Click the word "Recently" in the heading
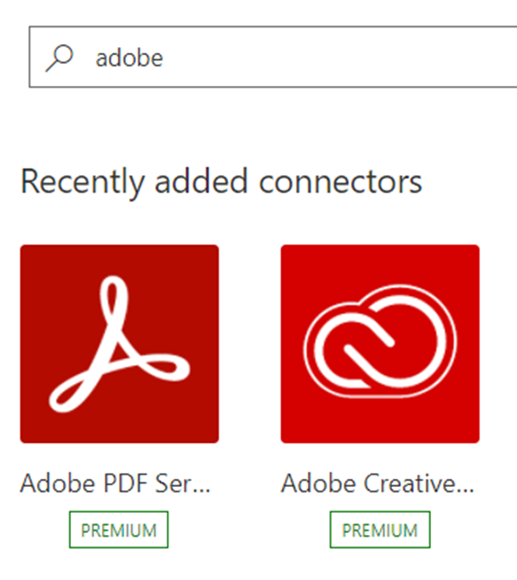This screenshot has height=580, width=517. pyautogui.click(x=82, y=183)
